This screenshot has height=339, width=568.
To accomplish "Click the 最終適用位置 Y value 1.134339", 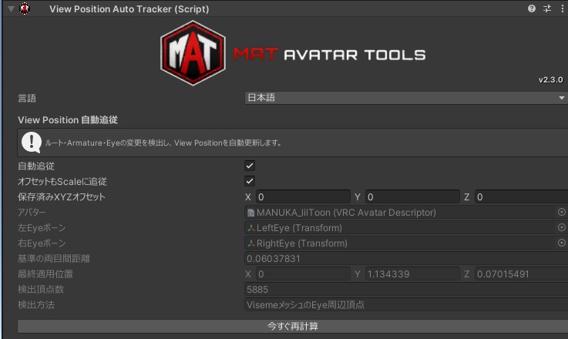I will (412, 274).
